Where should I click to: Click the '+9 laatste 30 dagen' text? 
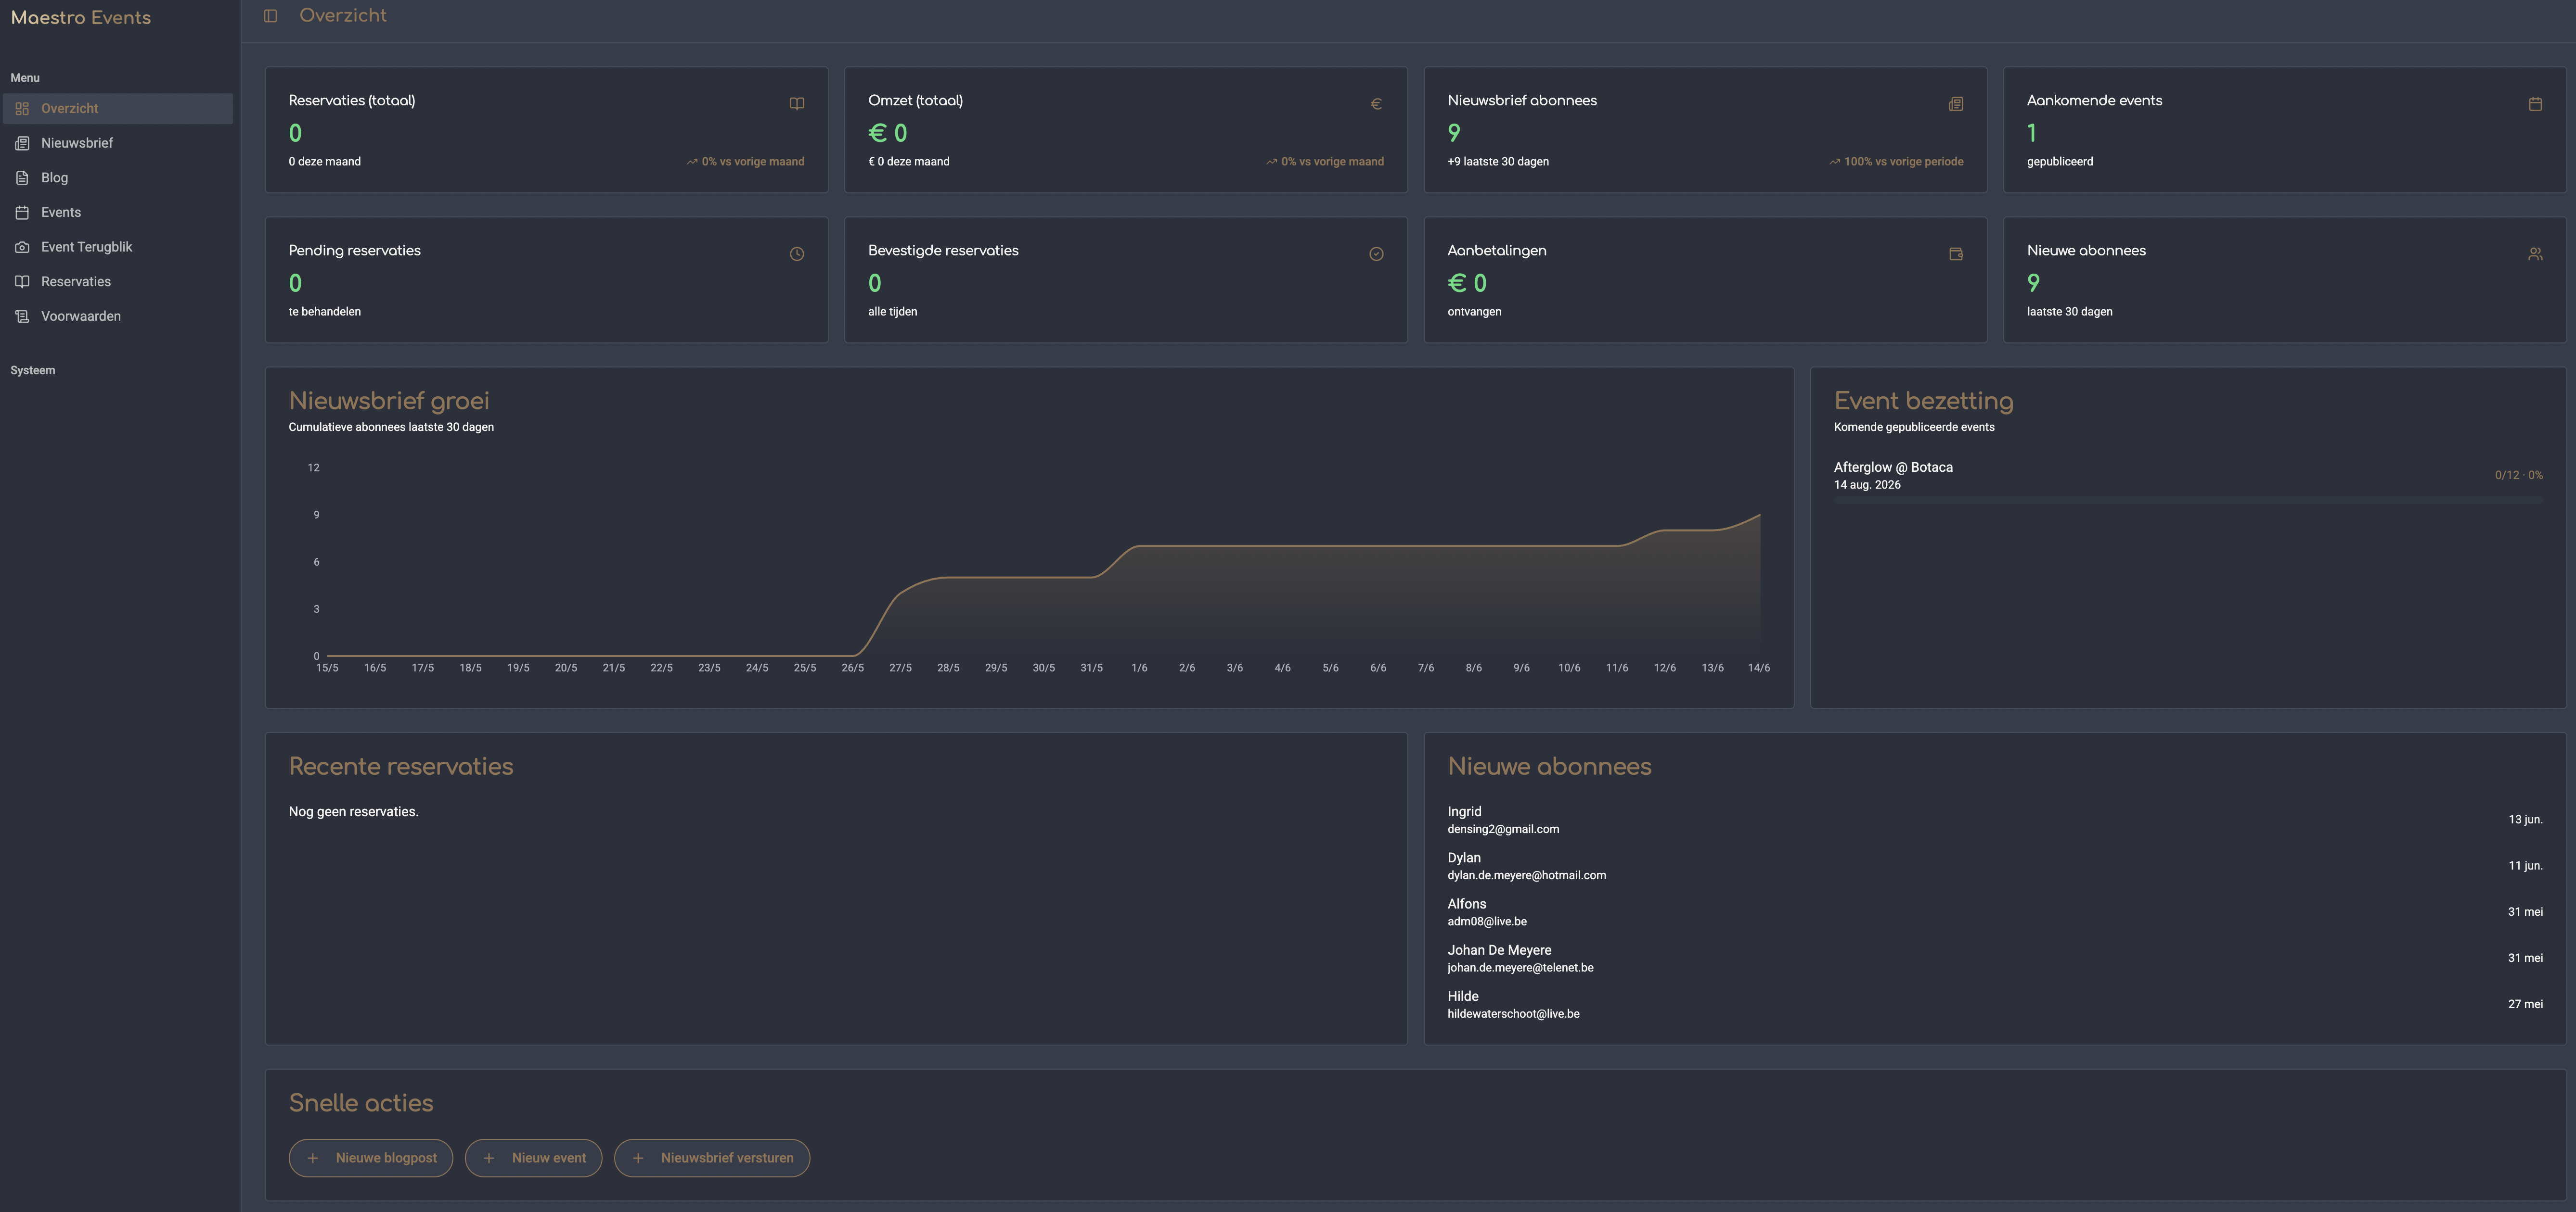click(1498, 162)
